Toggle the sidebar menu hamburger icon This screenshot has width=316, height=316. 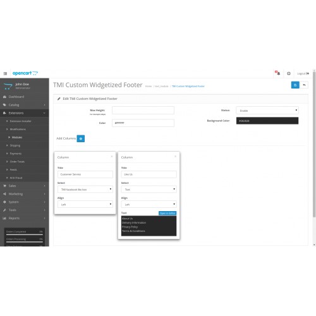(5, 73)
